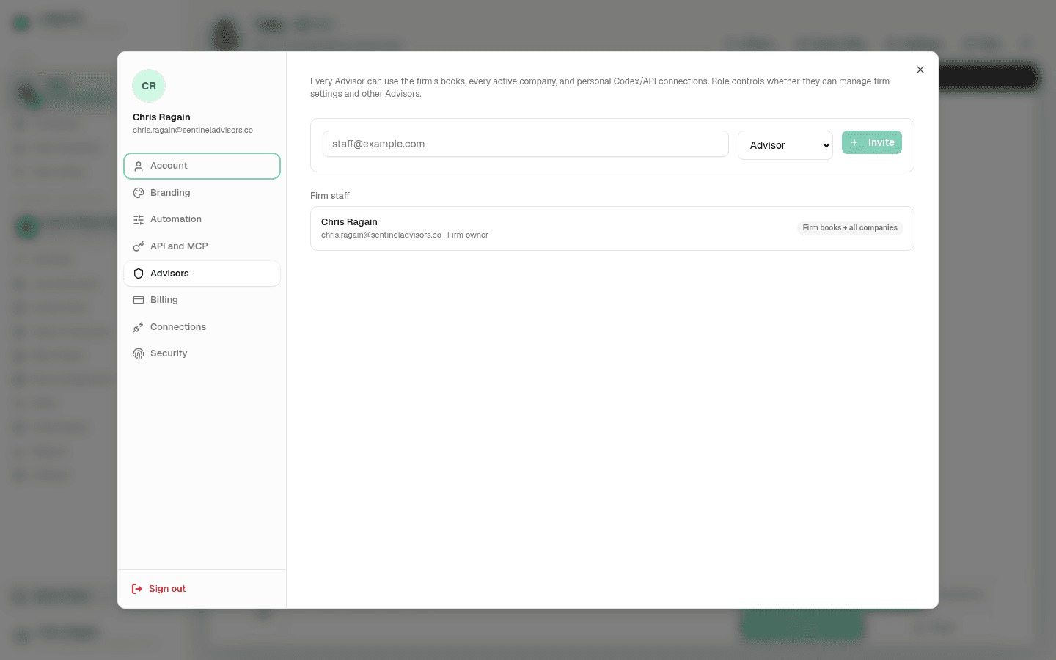This screenshot has width=1056, height=660.
Task: Click the palette icon beside Branding
Action: [139, 193]
